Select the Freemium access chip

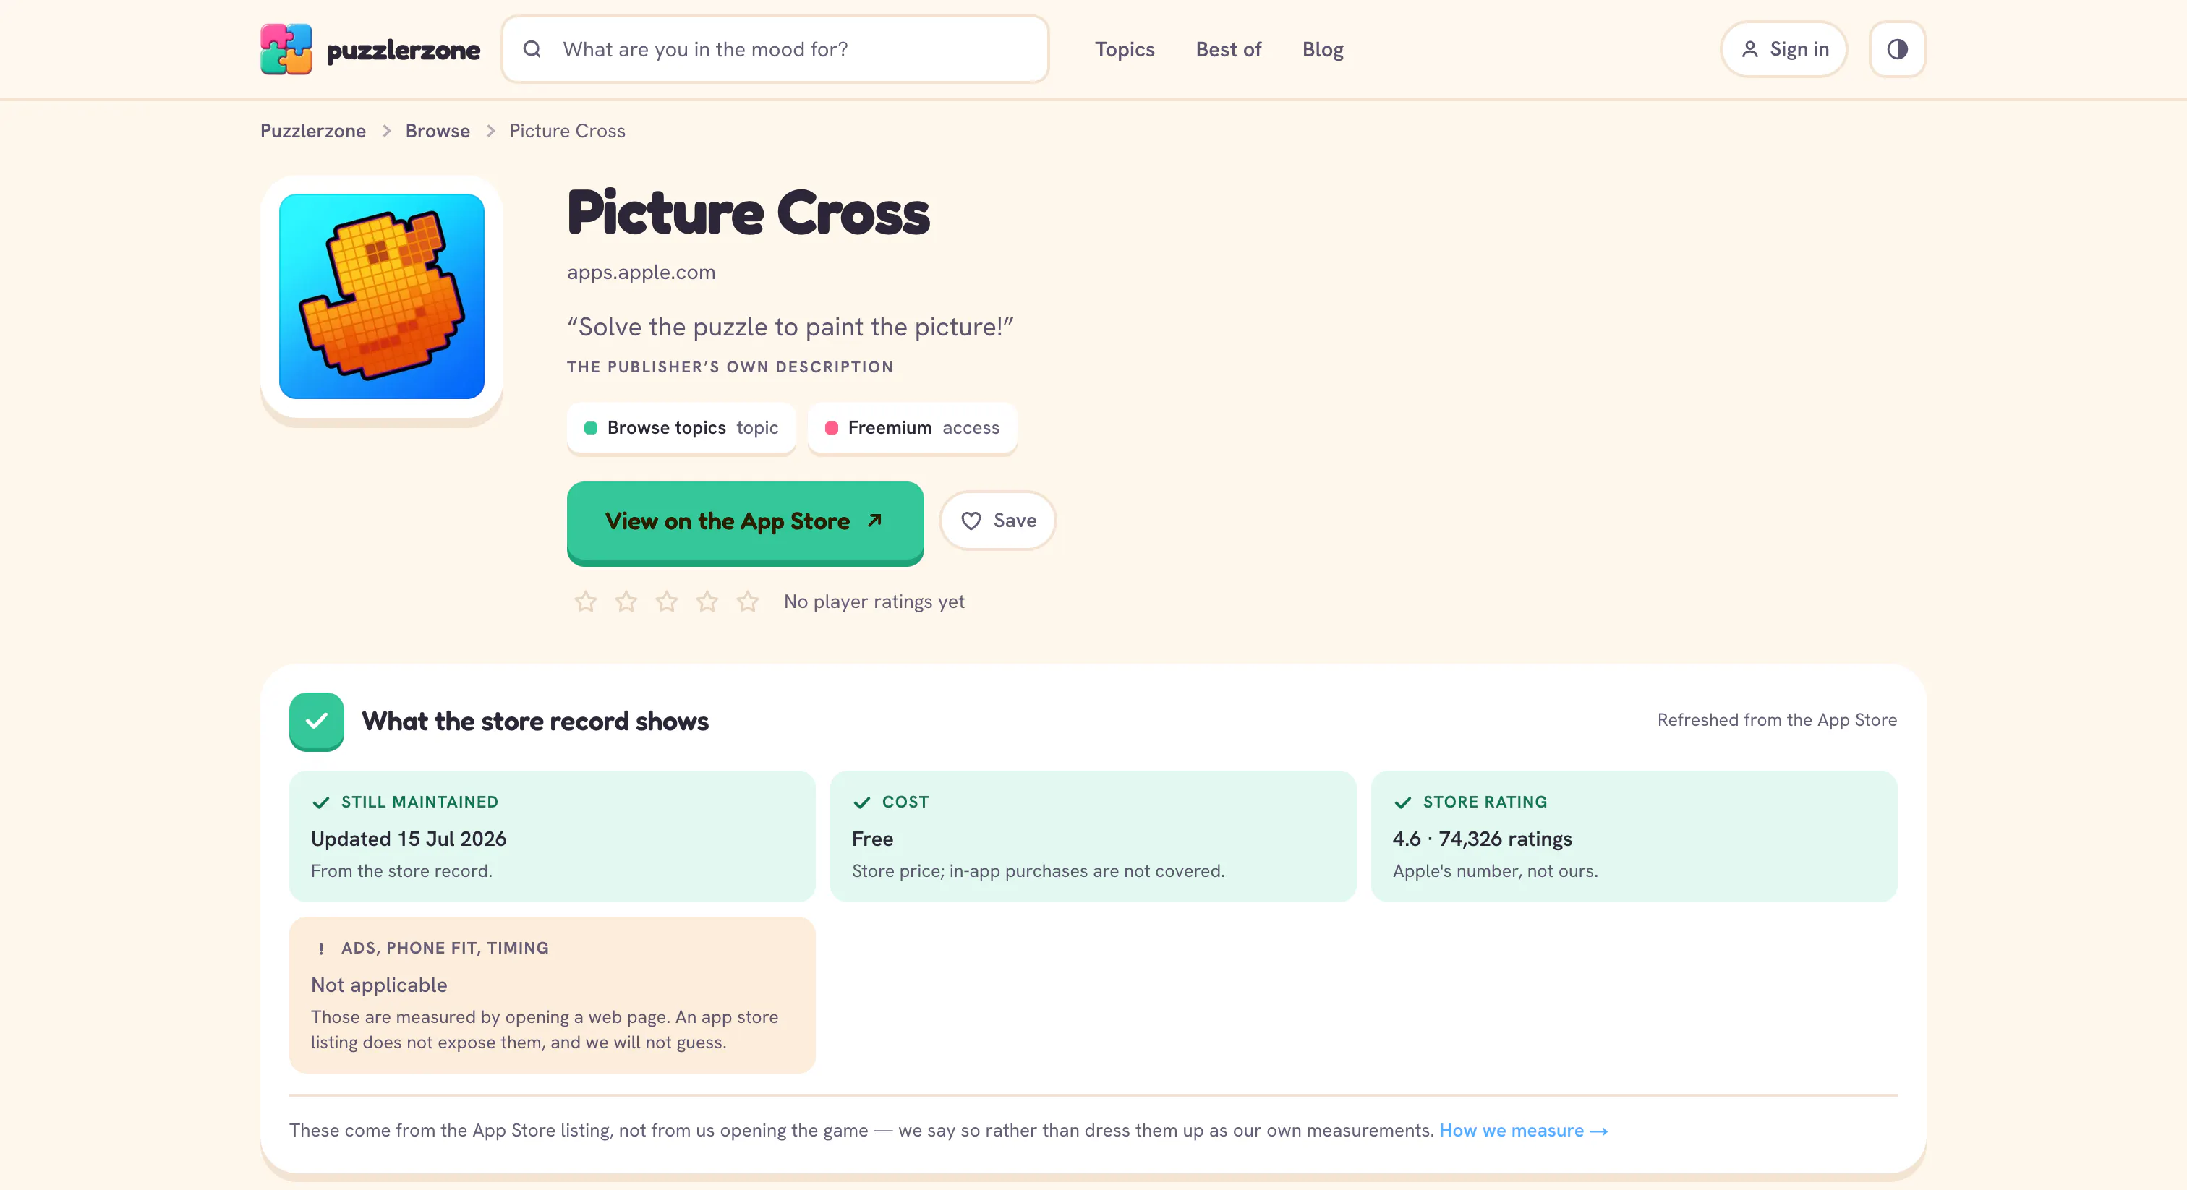[x=913, y=428]
